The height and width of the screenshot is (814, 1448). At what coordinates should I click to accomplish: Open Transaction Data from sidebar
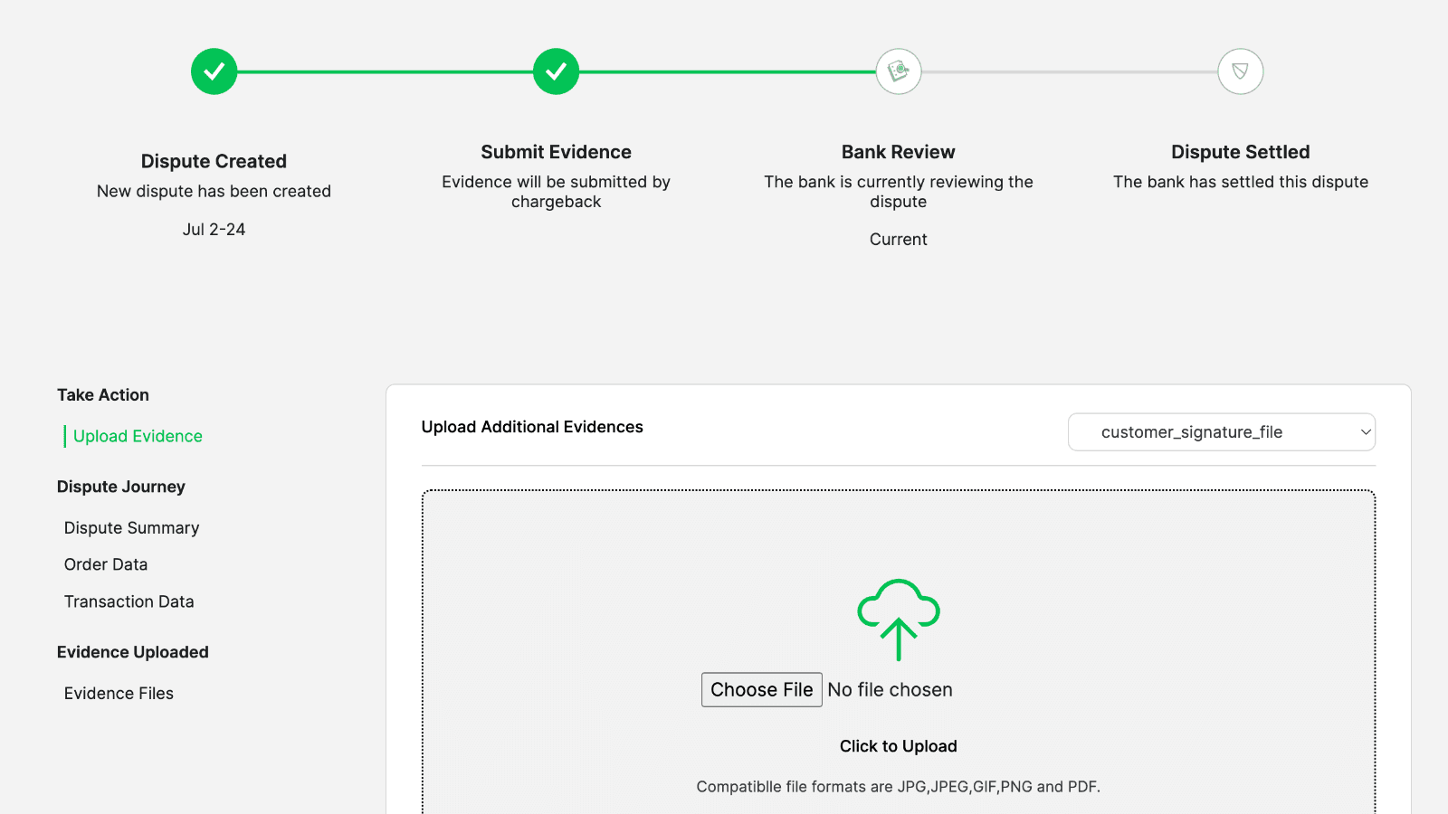click(129, 601)
